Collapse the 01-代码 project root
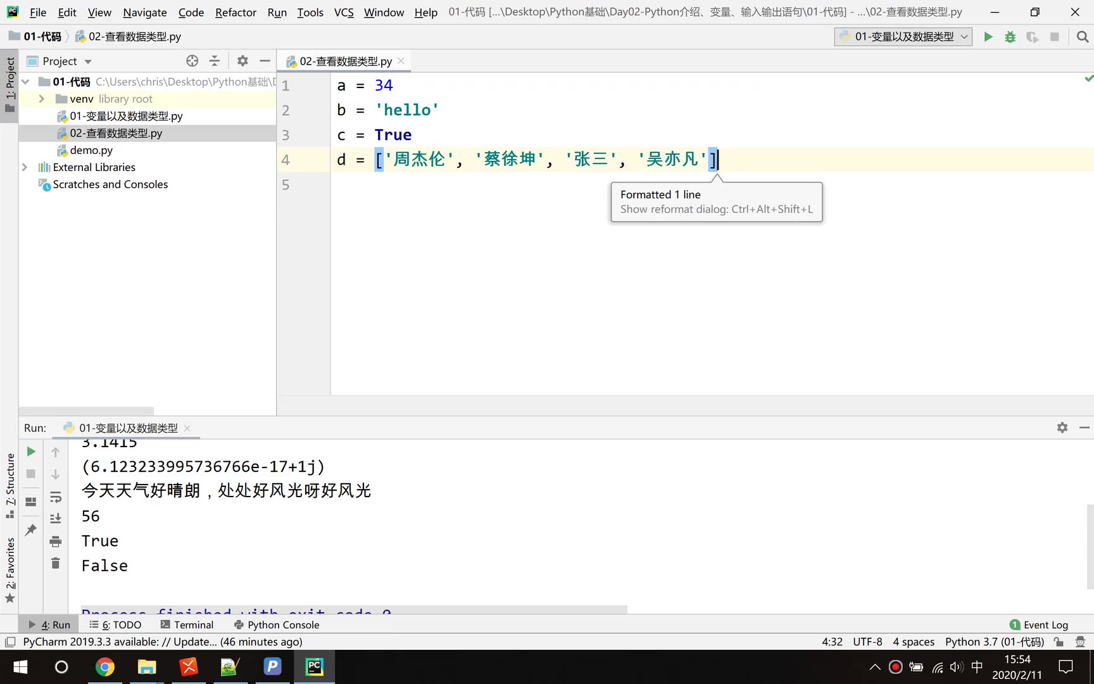The width and height of the screenshot is (1094, 684). [26, 82]
